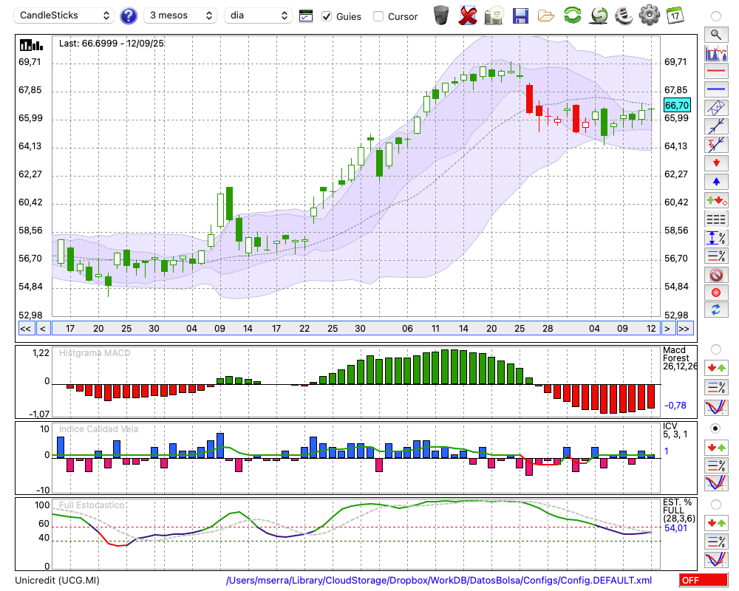
Task: Select the blue horizontal line tool
Action: coord(716,89)
